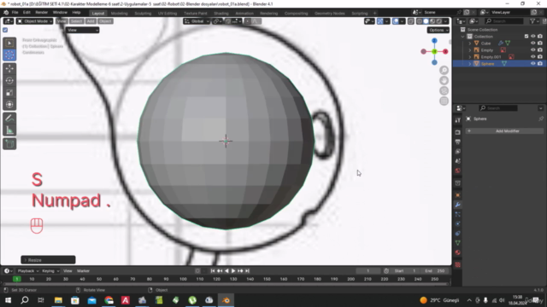The height and width of the screenshot is (307, 547).
Task: Switch to rendered viewport shading
Action: (438, 21)
